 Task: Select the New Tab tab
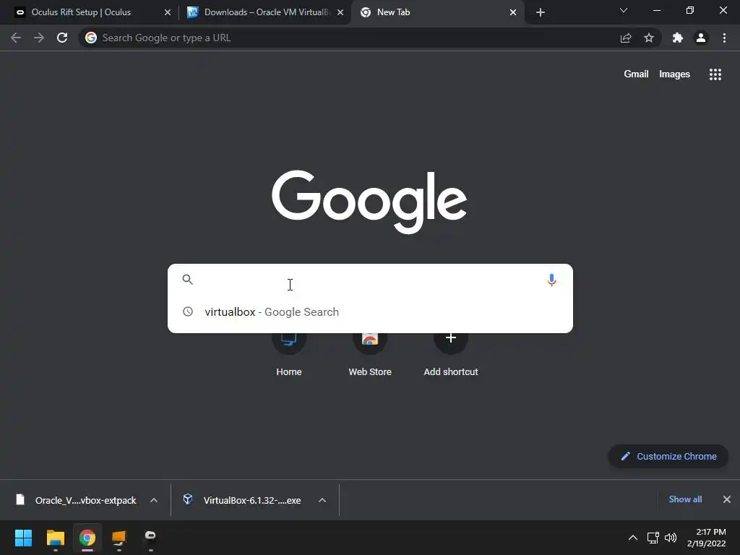click(x=437, y=12)
